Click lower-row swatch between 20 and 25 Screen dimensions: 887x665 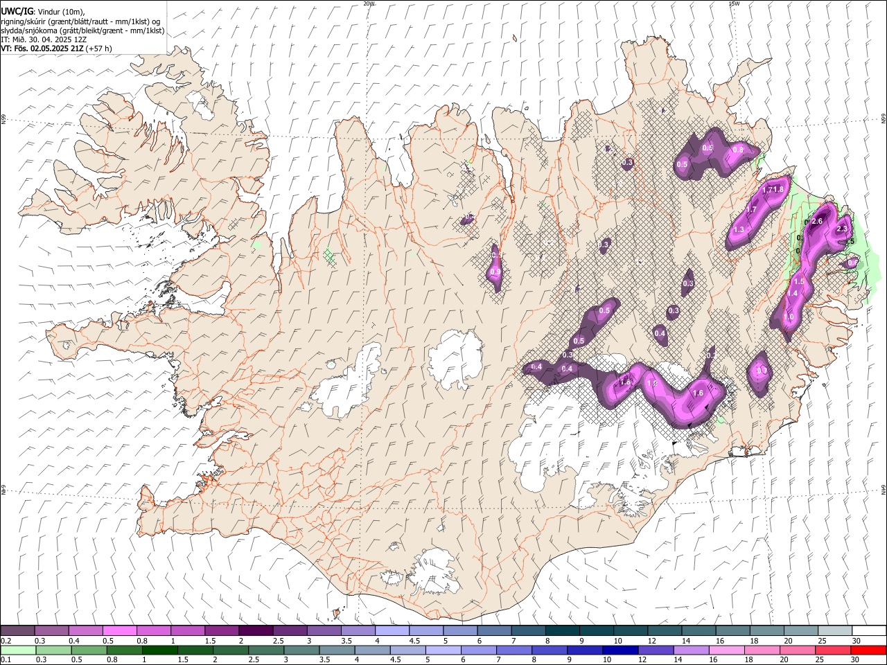pos(798,650)
